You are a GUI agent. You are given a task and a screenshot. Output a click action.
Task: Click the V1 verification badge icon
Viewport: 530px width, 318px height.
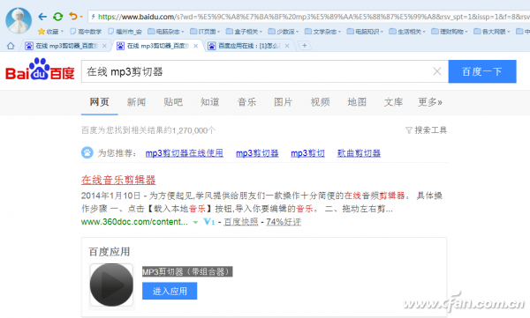208,222
